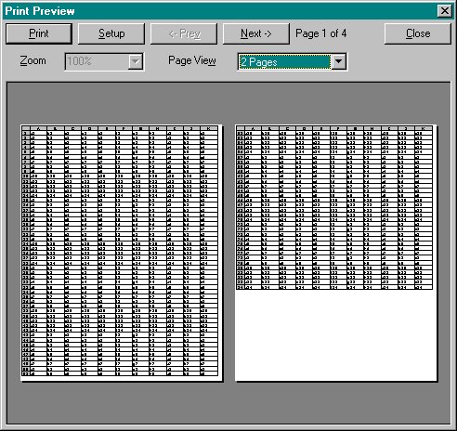This screenshot has height=431, width=457.
Task: Go to the next page with Next ->
Action: (x=256, y=33)
